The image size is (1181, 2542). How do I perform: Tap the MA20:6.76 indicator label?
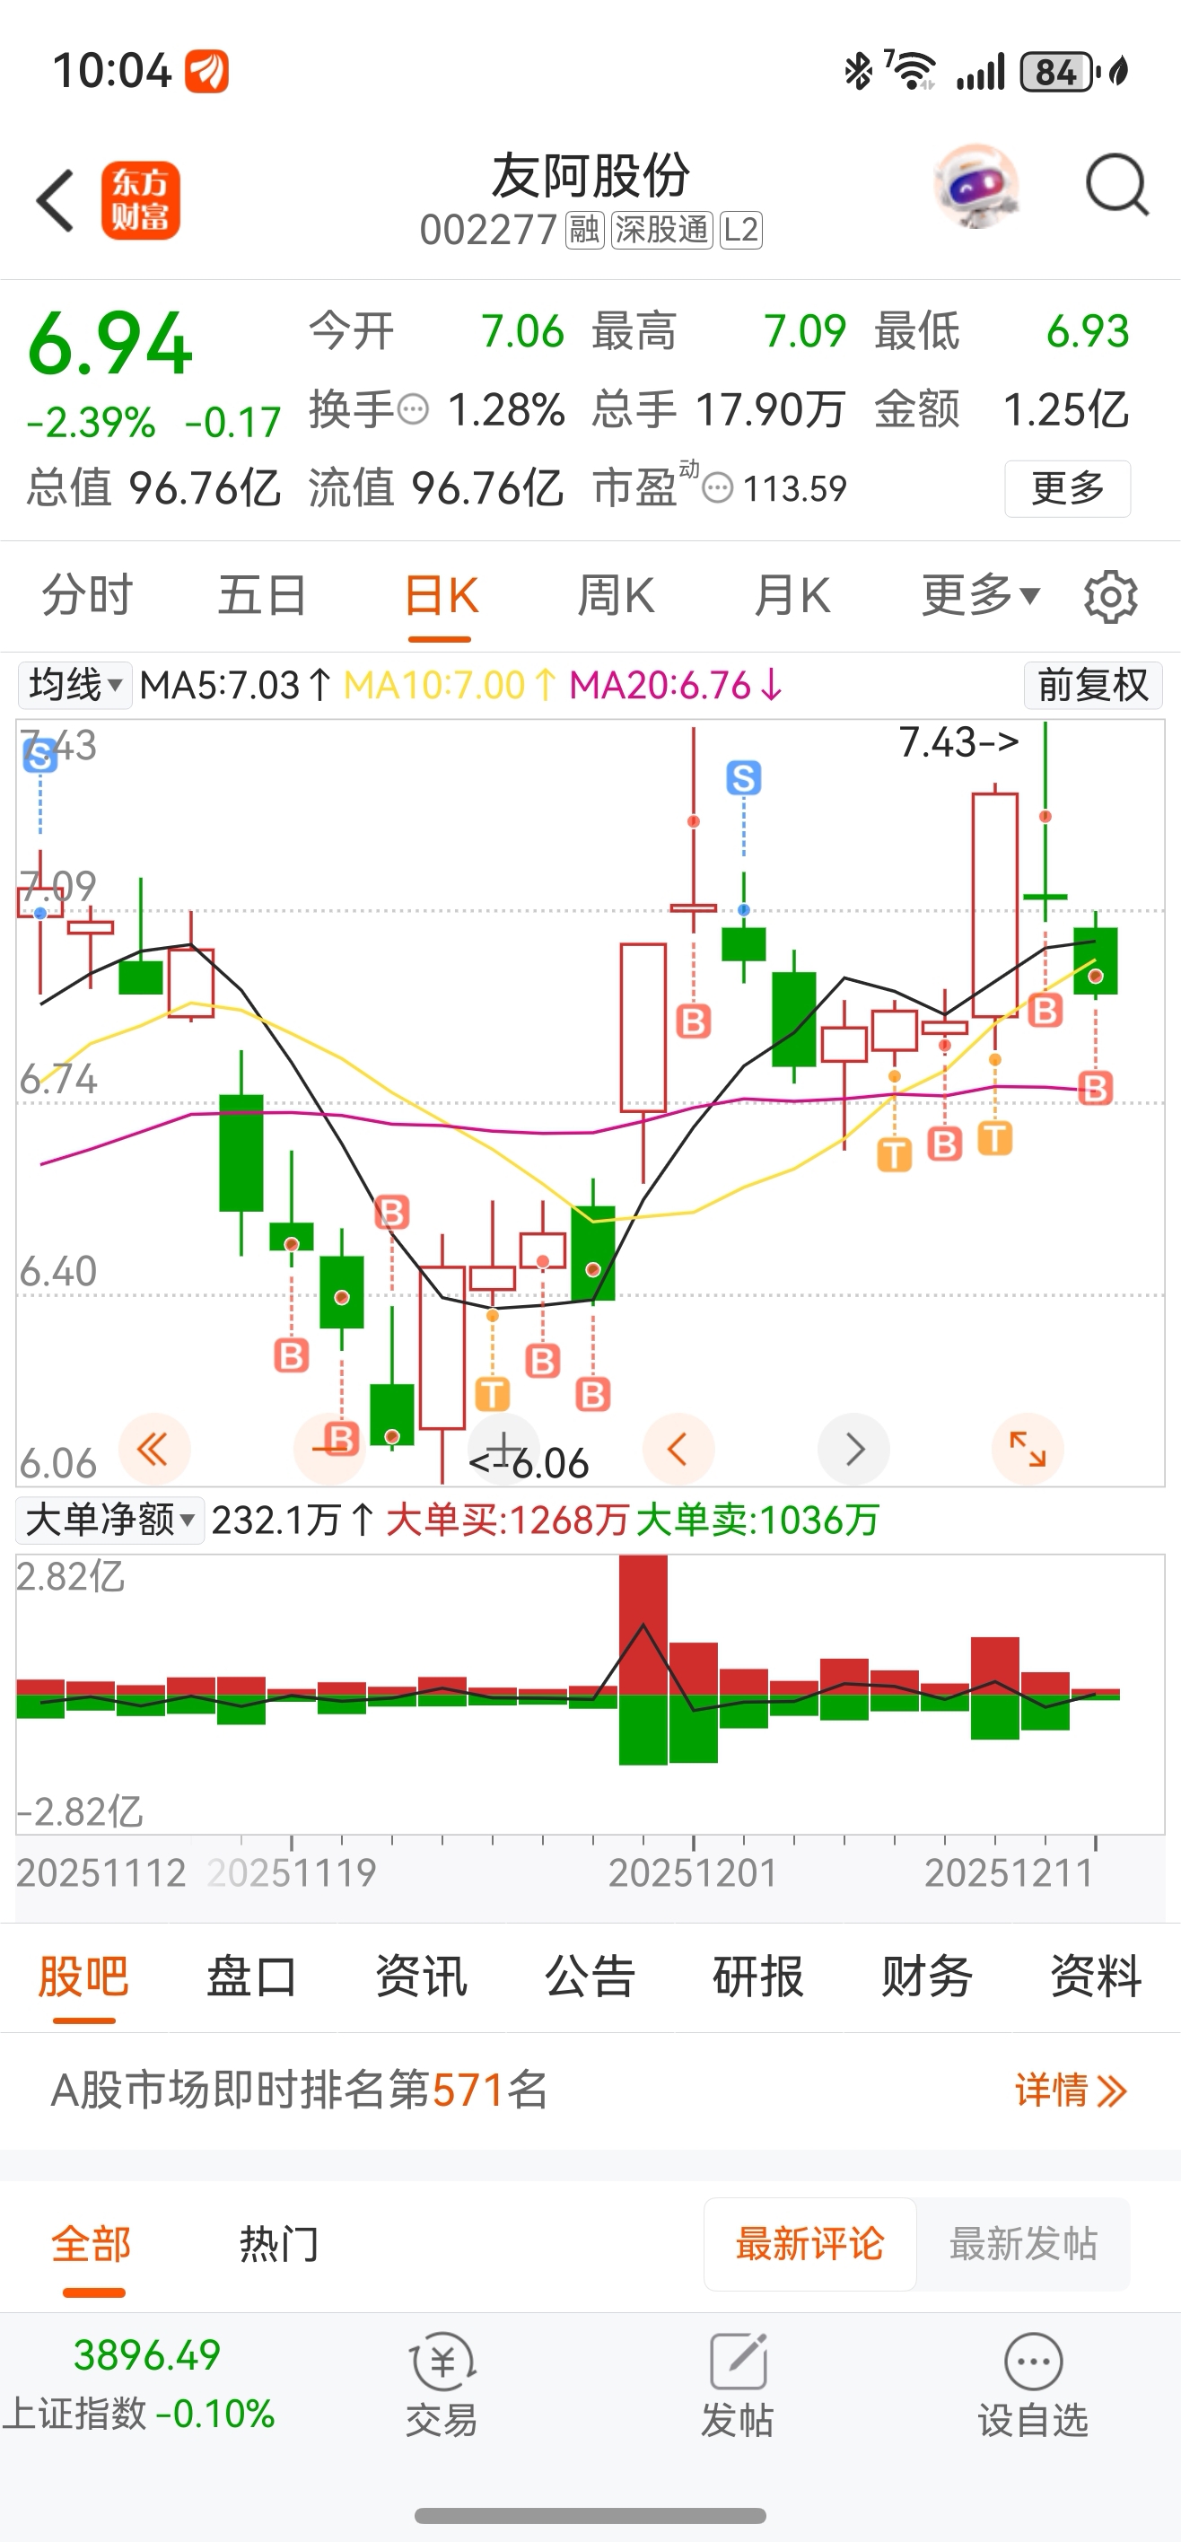(x=677, y=685)
